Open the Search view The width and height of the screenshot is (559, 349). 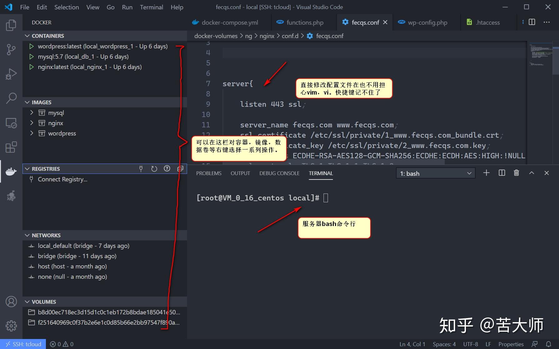11,98
